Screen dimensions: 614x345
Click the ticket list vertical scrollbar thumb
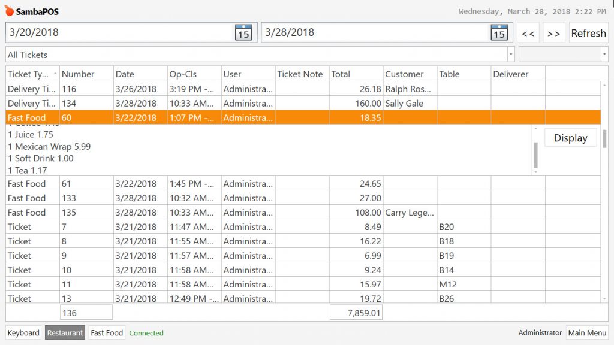pos(604,138)
